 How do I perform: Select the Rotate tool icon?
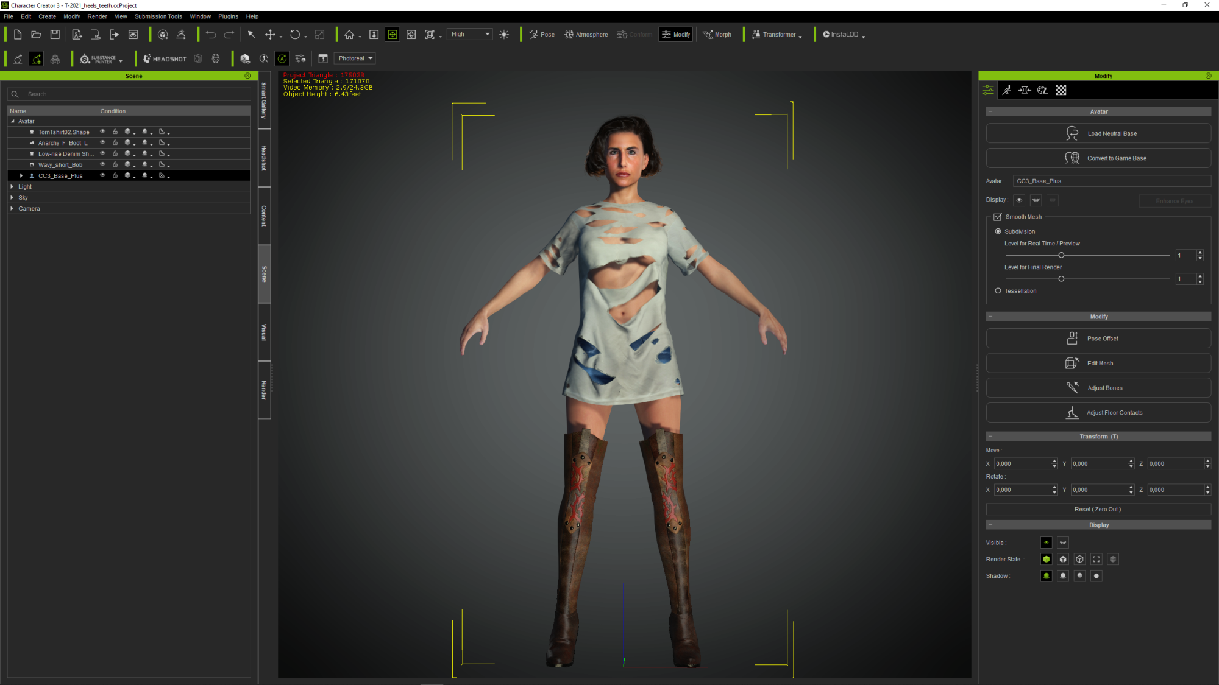coord(295,35)
